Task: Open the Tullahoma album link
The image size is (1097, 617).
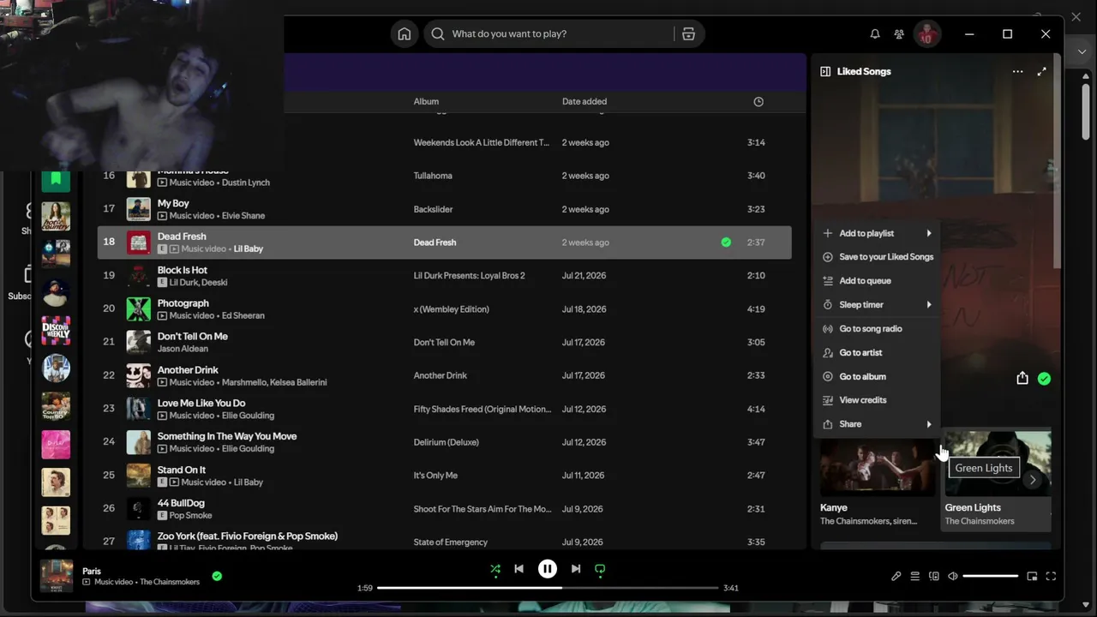Action: click(433, 176)
